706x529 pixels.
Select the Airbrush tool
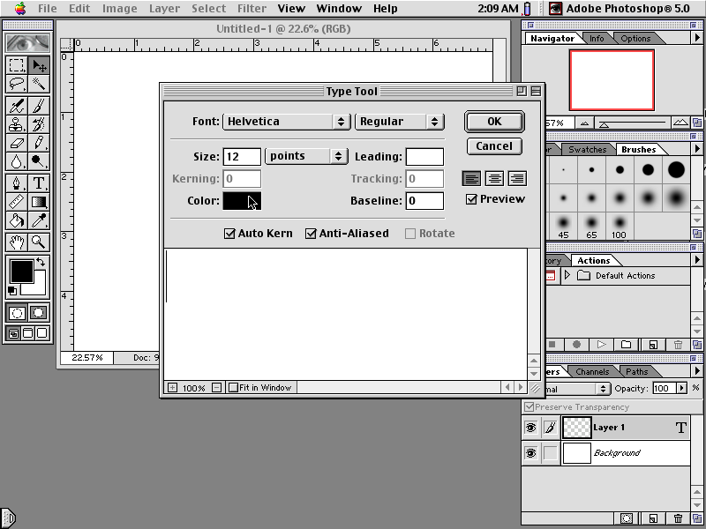(x=17, y=106)
